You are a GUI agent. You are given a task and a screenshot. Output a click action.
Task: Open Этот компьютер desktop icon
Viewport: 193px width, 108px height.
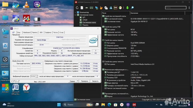pyautogui.click(x=5, y=20)
